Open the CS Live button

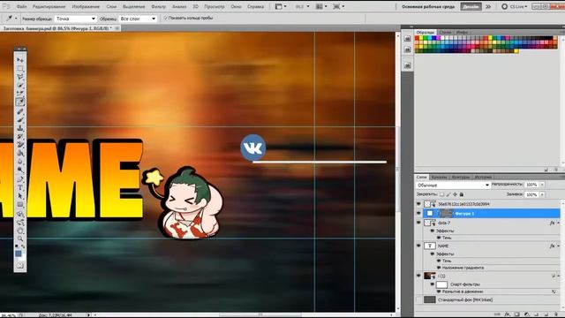pyautogui.click(x=515, y=6)
